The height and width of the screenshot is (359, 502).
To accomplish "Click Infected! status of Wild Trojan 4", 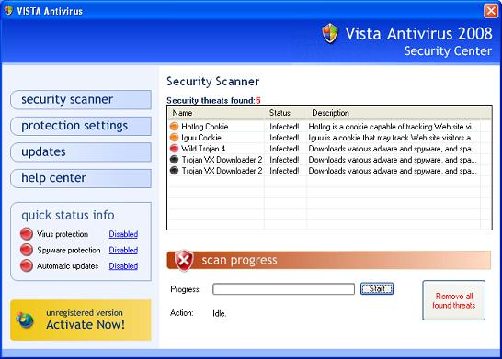I will 284,149.
